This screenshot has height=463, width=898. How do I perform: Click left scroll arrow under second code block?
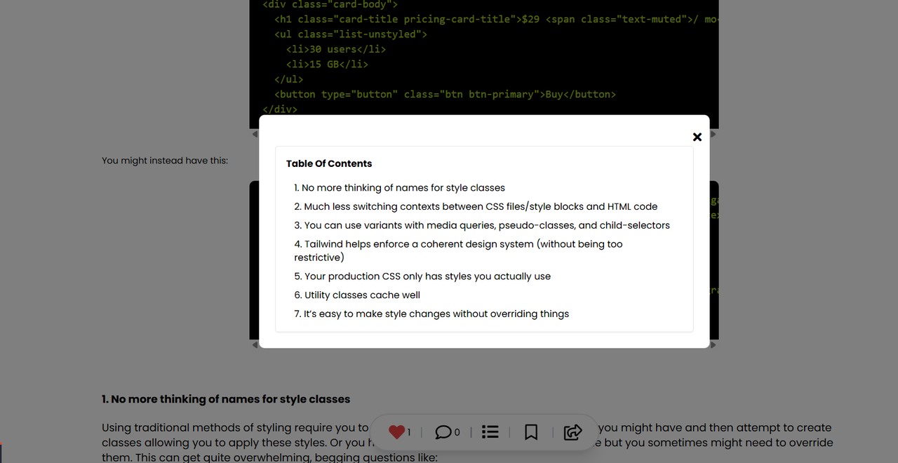click(255, 345)
